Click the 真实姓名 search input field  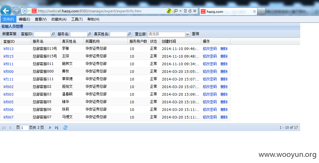(118, 34)
